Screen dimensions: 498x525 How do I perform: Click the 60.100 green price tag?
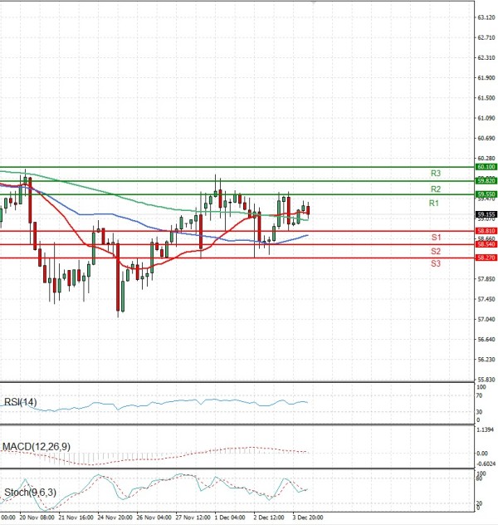486,167
